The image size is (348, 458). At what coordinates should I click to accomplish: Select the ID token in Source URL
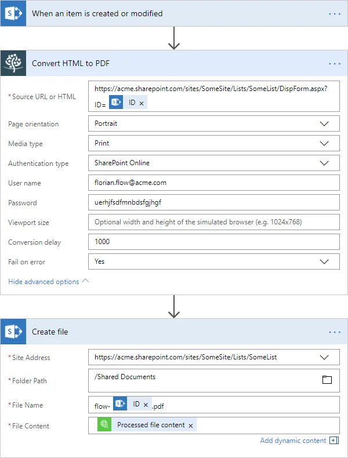coord(128,103)
